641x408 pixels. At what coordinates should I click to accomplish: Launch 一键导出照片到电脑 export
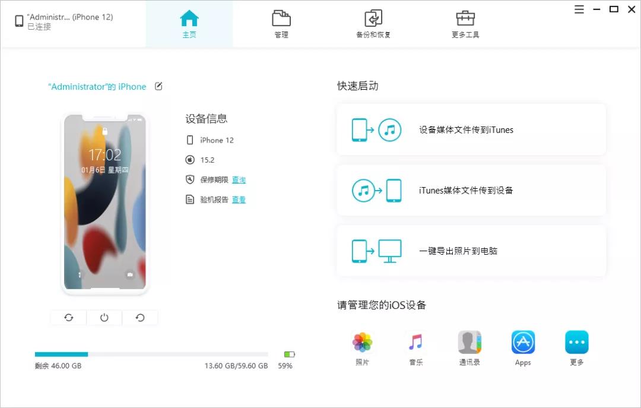pos(471,251)
